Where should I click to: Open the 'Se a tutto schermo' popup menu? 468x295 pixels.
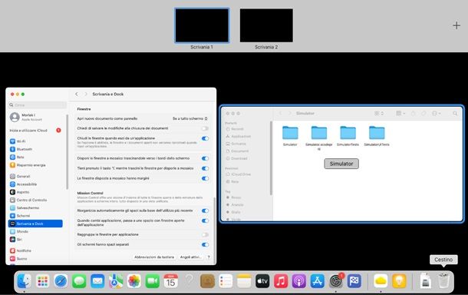click(190, 118)
